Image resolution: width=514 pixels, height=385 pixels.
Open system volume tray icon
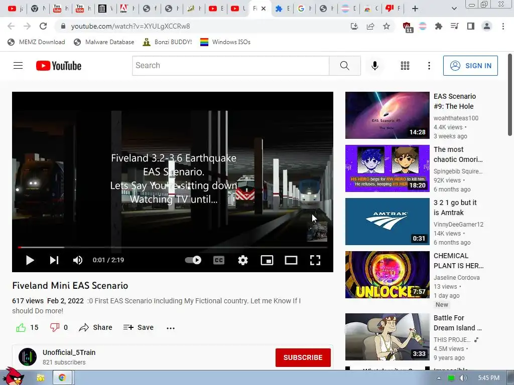(x=463, y=378)
